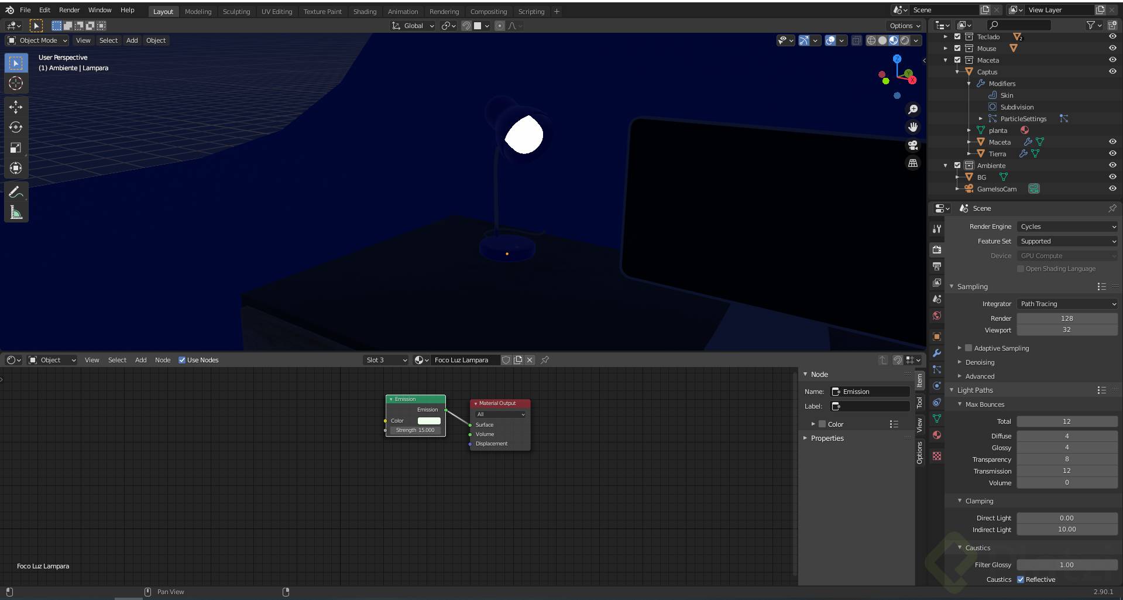Activate the Rotate tool
The image size is (1123, 600).
[x=16, y=127]
